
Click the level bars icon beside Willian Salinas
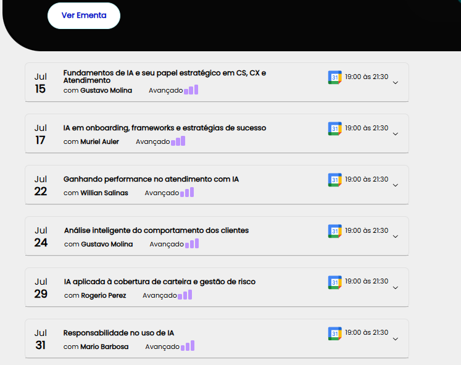(x=187, y=192)
